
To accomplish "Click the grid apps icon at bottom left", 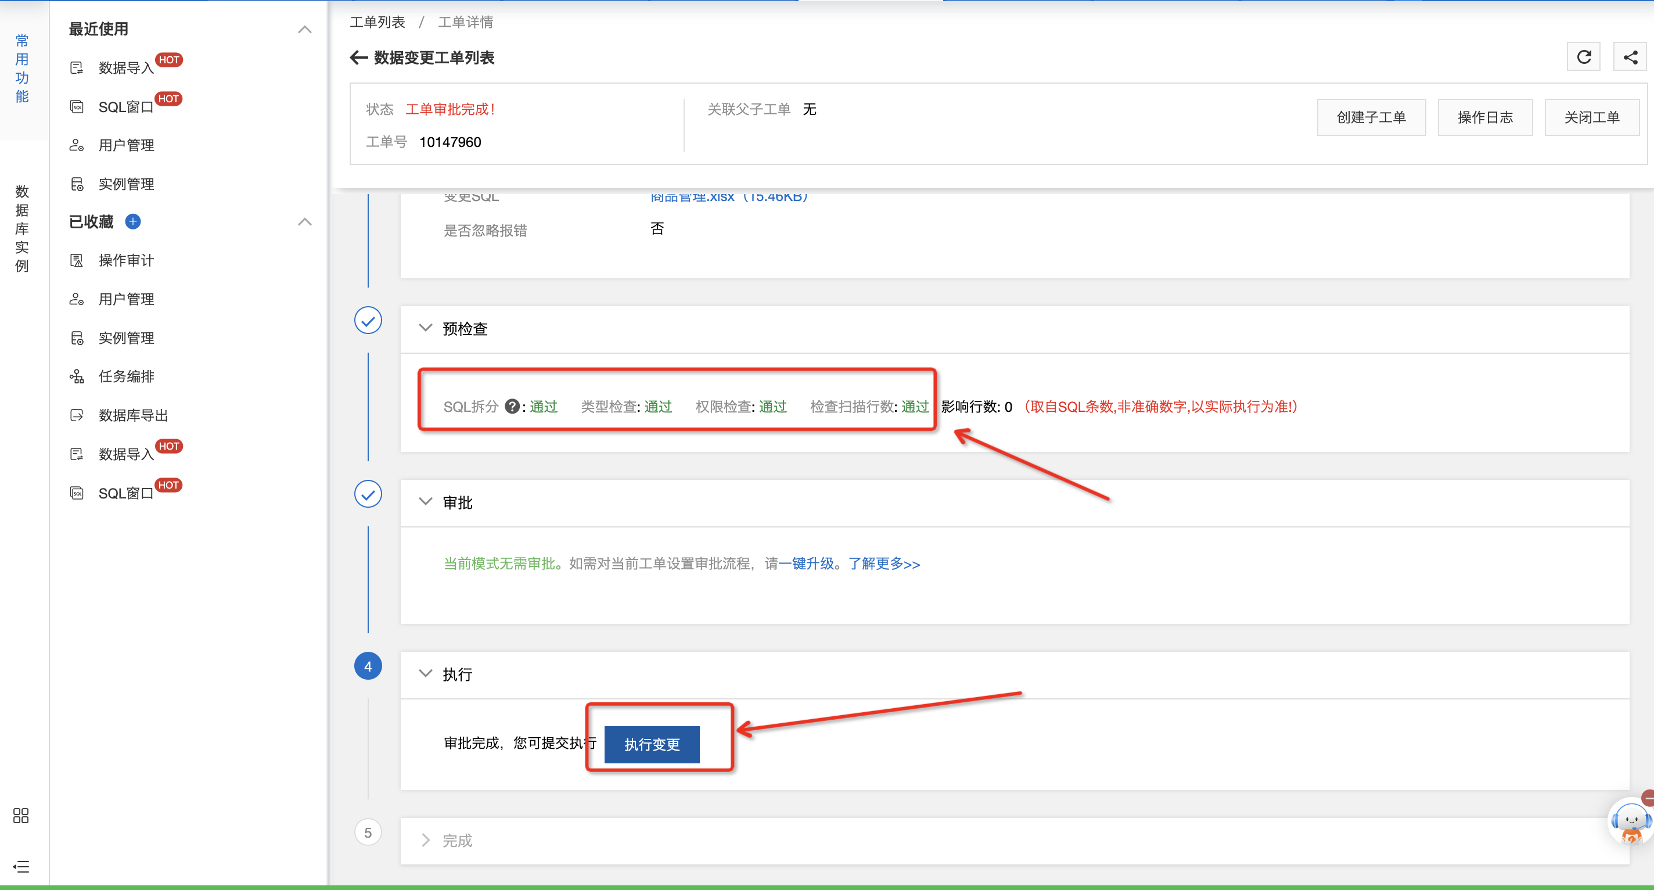I will pos(20,816).
